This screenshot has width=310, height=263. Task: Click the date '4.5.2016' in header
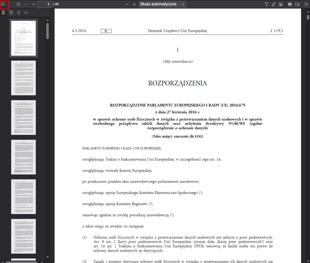(79, 31)
